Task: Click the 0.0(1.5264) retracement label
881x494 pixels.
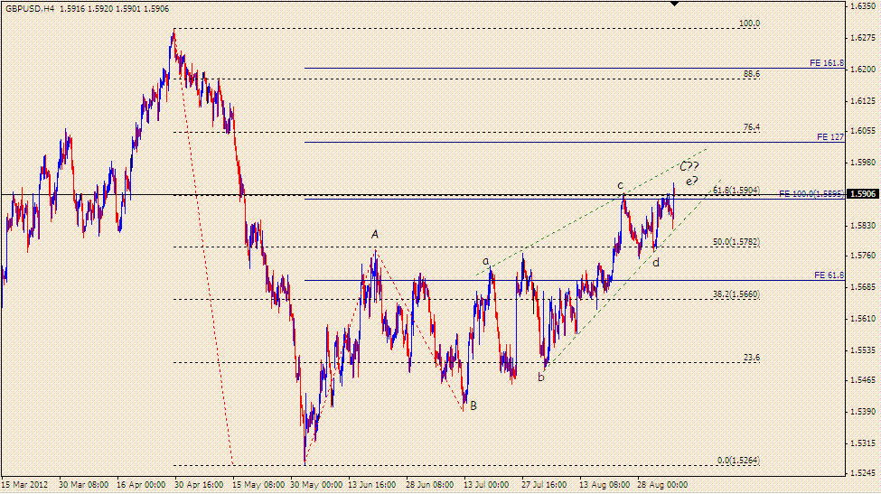Action: click(x=738, y=461)
